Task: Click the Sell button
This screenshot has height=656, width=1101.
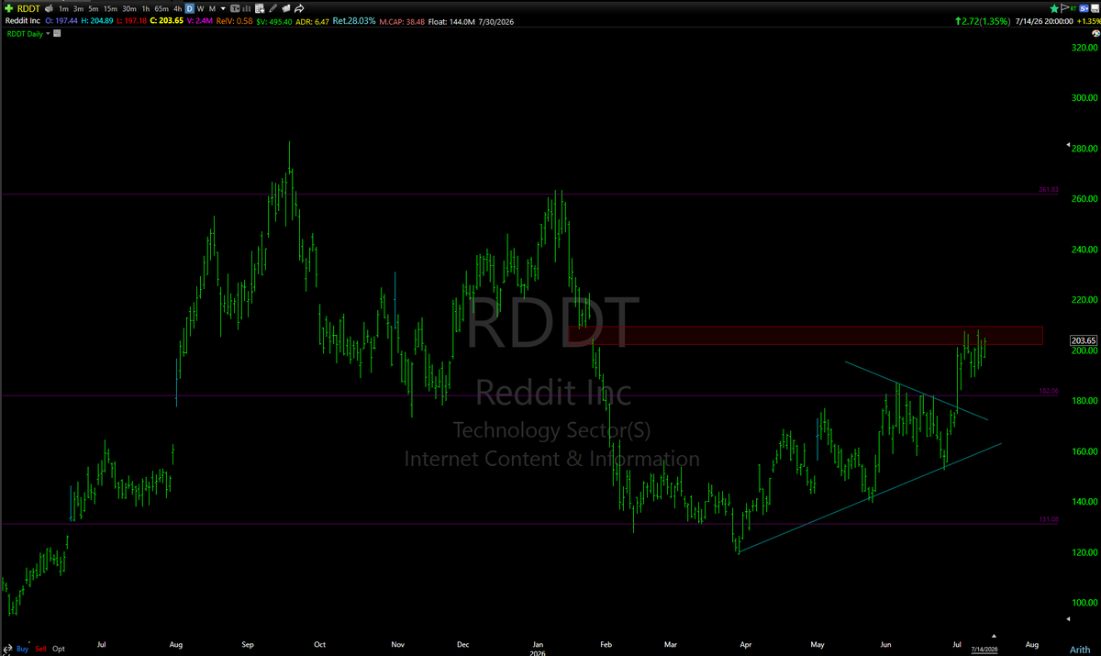Action: click(x=40, y=649)
